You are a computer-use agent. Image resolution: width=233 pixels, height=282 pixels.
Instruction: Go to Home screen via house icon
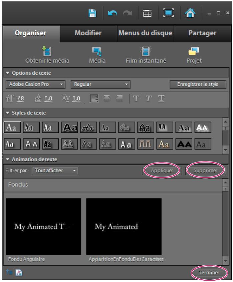(190, 13)
